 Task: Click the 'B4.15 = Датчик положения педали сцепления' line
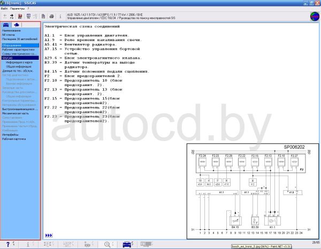click(x=97, y=72)
